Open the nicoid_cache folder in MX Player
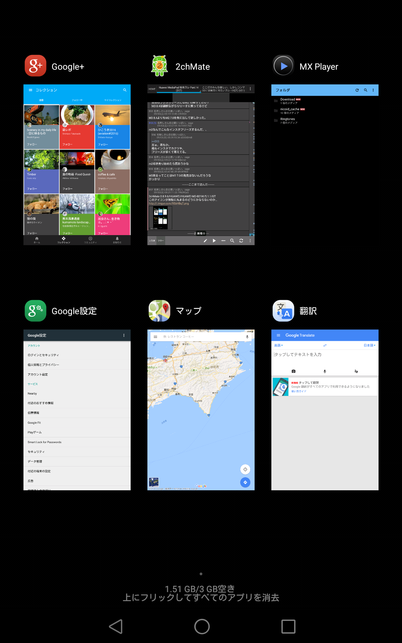This screenshot has height=643, width=402. (325, 111)
